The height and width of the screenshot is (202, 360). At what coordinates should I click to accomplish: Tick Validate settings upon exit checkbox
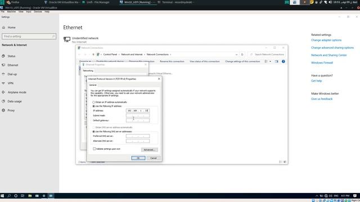(x=94, y=149)
